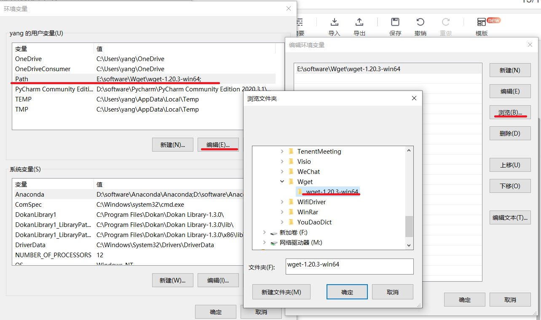Click the Save (保存) toolbar icon
The height and width of the screenshot is (320, 541).
point(395,22)
